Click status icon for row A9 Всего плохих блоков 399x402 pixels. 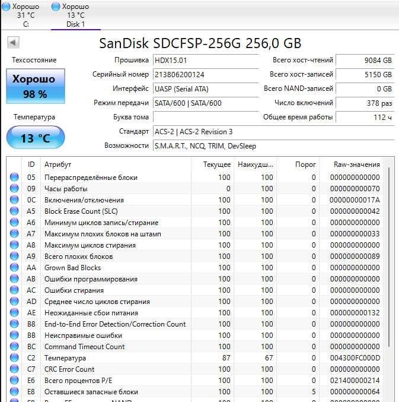[14, 256]
